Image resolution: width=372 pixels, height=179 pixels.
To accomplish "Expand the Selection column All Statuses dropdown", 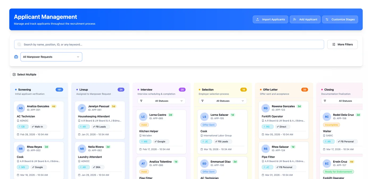I will (x=223, y=101).
